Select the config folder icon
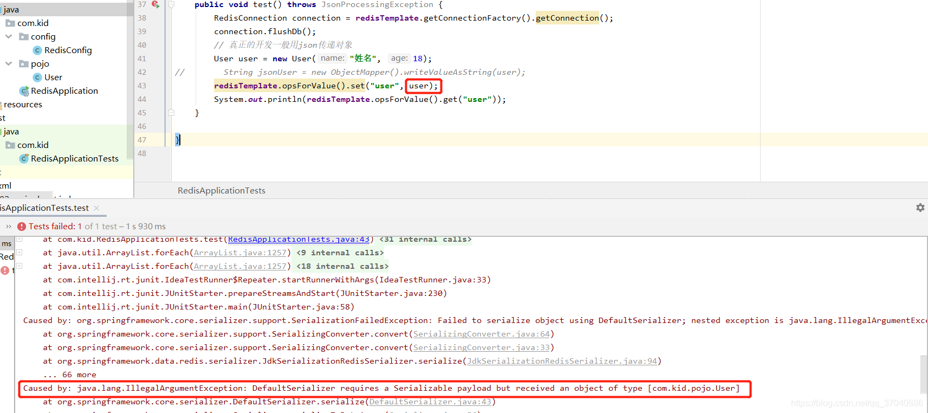The height and width of the screenshot is (413, 928). (24, 37)
